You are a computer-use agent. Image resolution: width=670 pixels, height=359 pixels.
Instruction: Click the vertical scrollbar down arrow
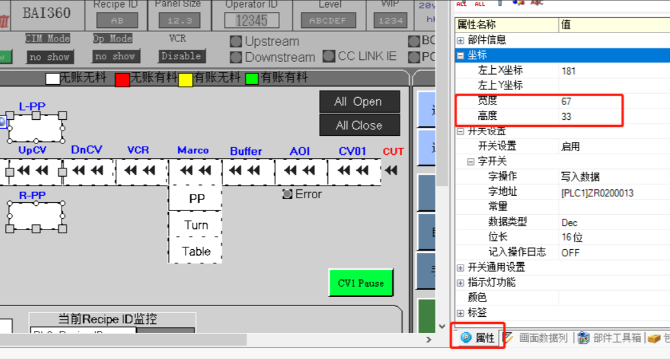pyautogui.click(x=442, y=326)
